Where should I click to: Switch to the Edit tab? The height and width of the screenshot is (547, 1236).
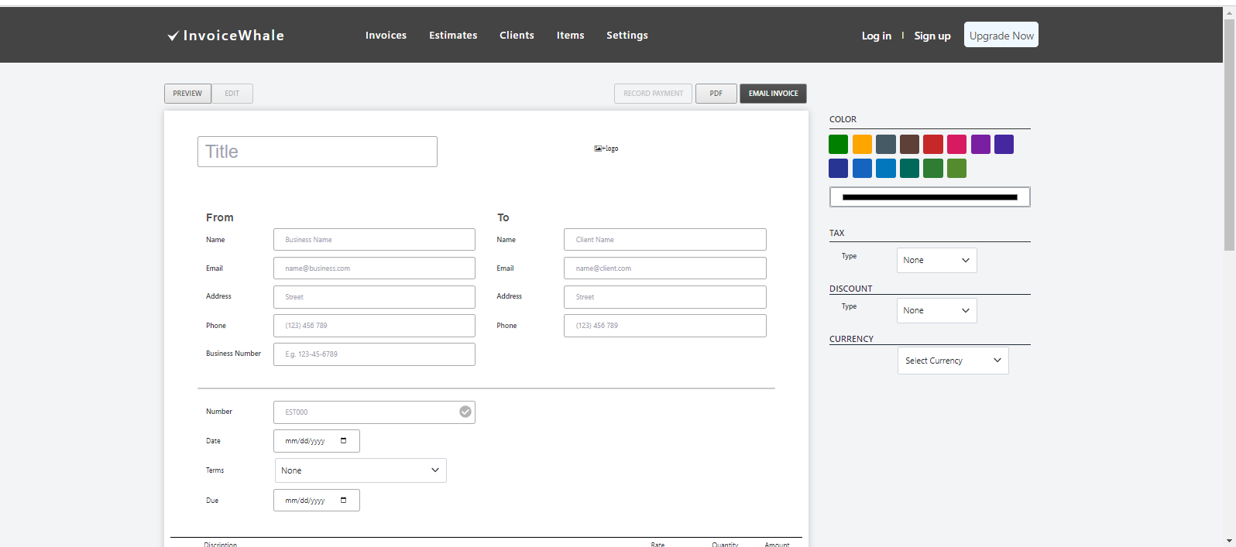coord(232,94)
